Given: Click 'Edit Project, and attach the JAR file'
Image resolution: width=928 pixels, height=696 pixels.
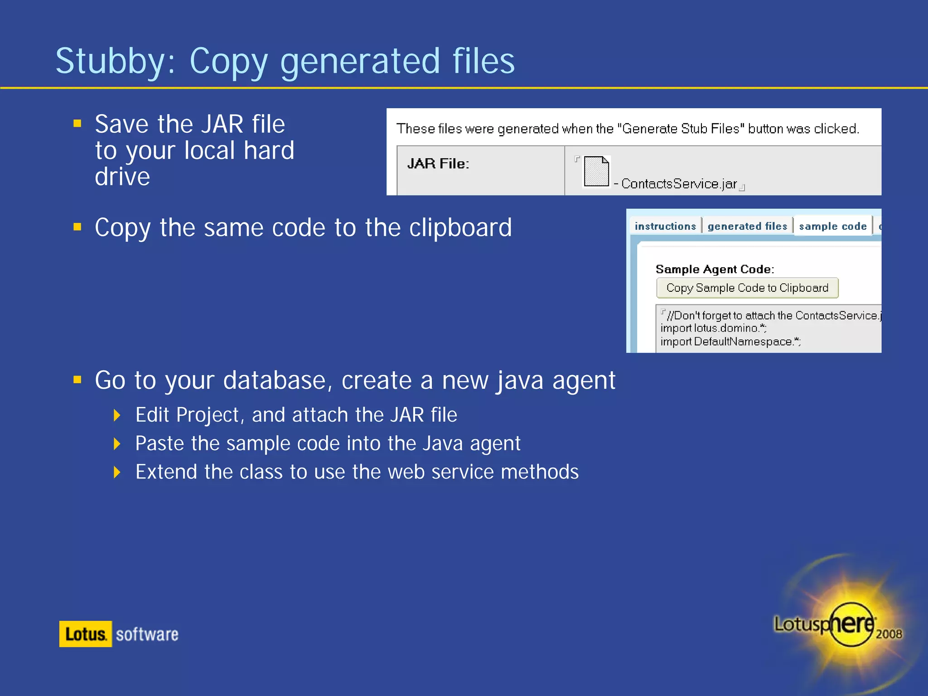Looking at the screenshot, I should click(296, 415).
